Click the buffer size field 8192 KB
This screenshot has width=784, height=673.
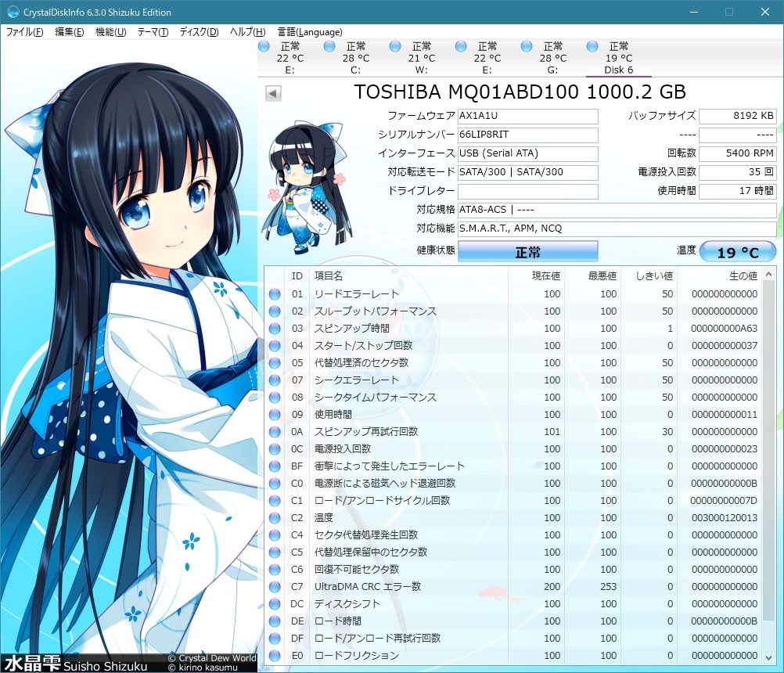(738, 116)
